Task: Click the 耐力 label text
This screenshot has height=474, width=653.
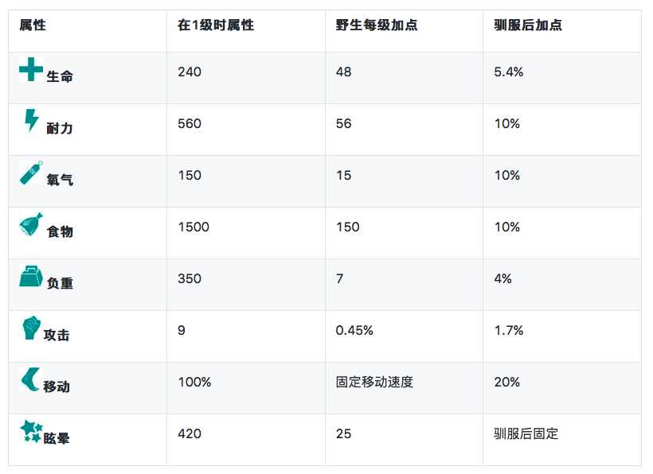Action: tap(60, 128)
